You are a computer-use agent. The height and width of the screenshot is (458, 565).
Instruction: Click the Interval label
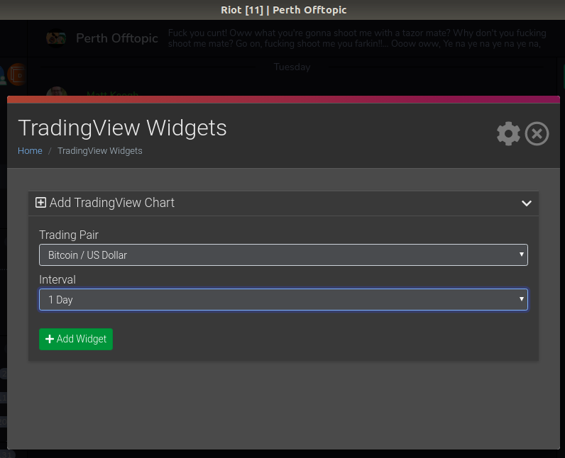(57, 279)
